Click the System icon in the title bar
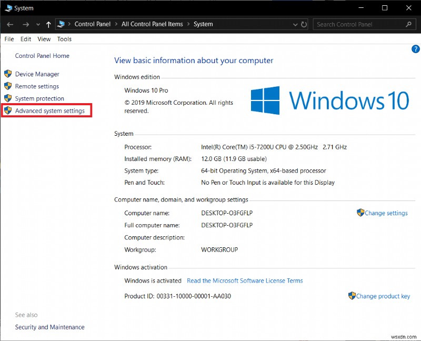421x341 pixels. pyautogui.click(x=8, y=8)
